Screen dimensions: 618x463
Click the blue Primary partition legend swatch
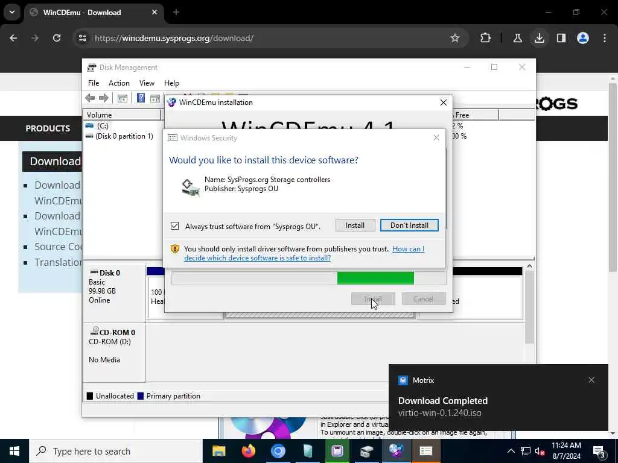[x=140, y=396]
